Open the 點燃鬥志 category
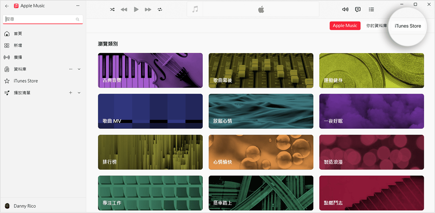Viewport: 435px width, 213px height. point(372,193)
